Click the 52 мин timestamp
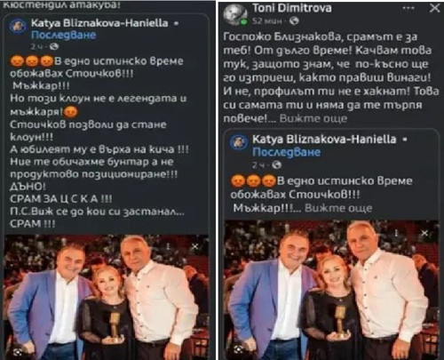The height and width of the screenshot is (360, 444). click(269, 21)
